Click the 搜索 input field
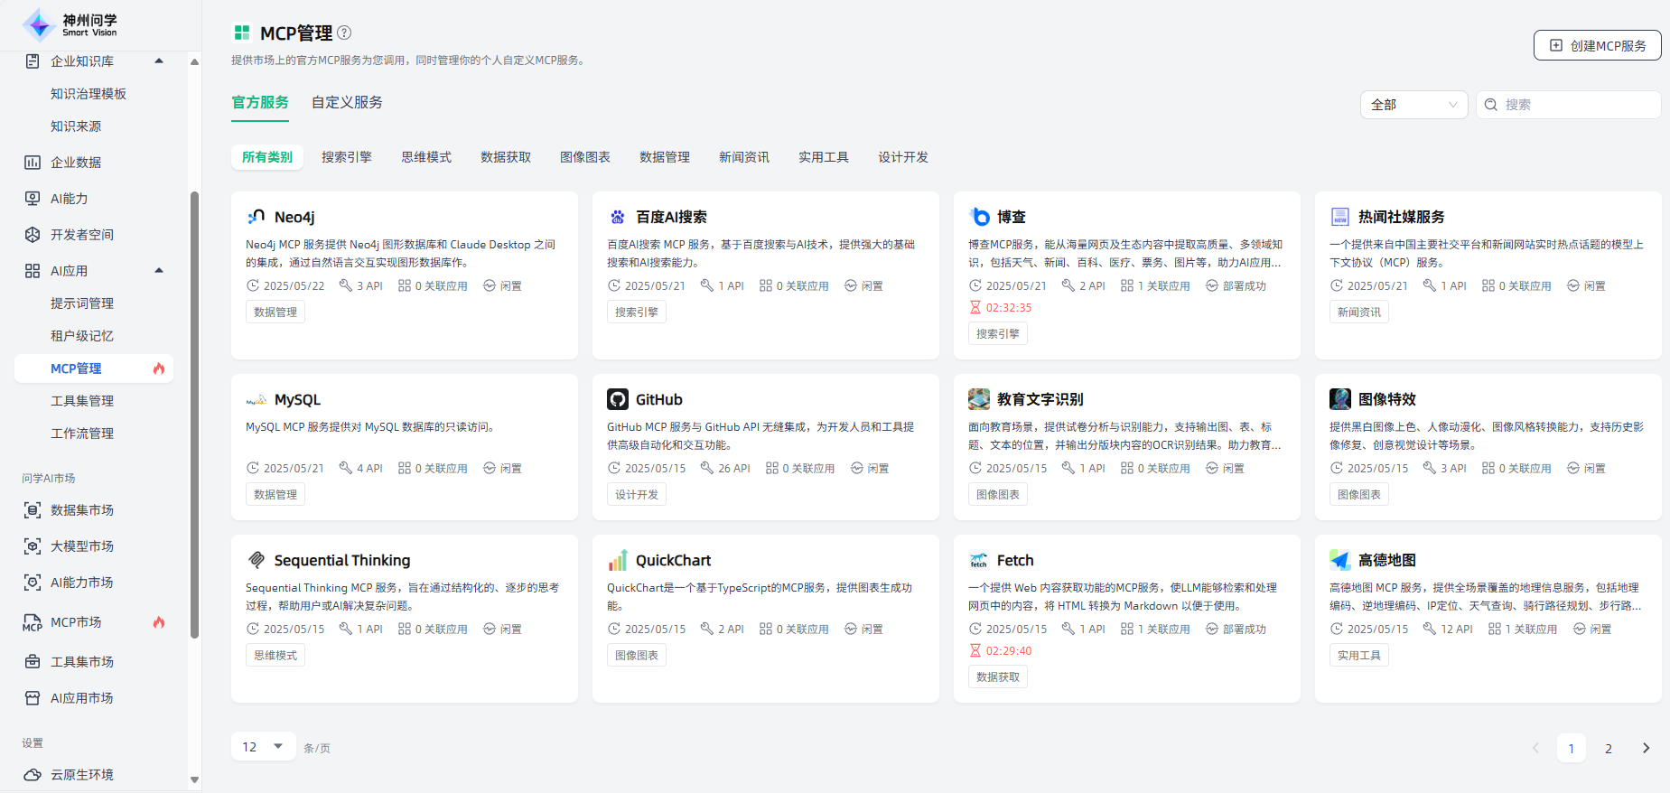 coord(1569,105)
